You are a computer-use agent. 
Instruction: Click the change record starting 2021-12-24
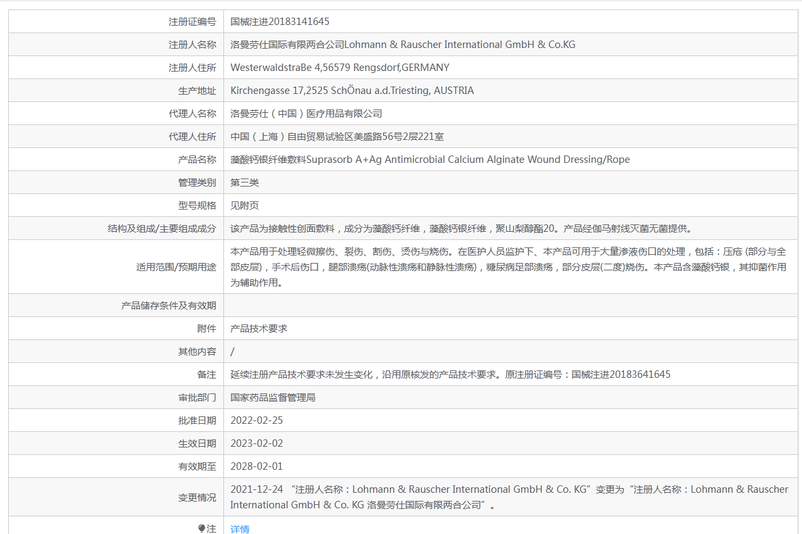tap(509, 497)
